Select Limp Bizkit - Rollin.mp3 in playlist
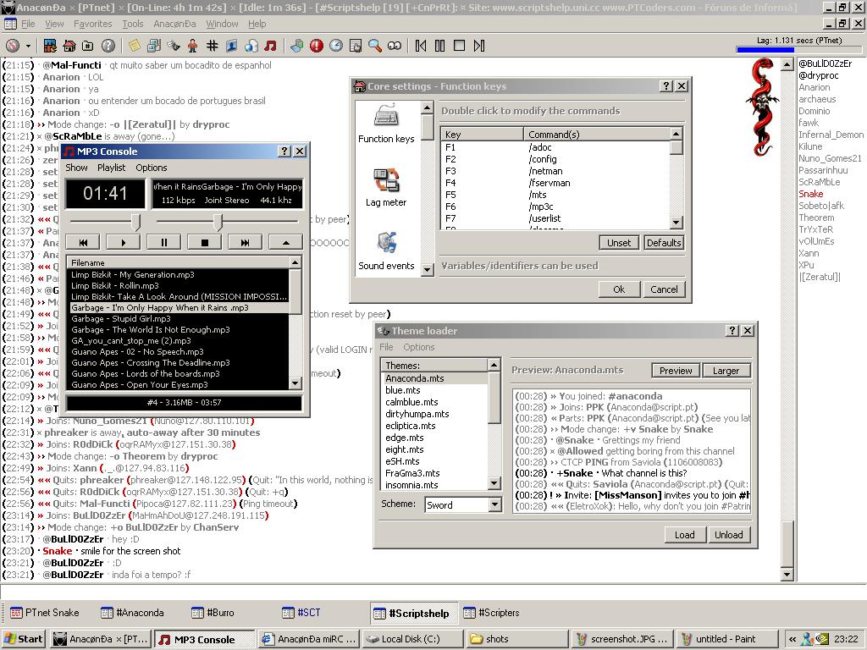The height and width of the screenshot is (650, 867). 115,286
